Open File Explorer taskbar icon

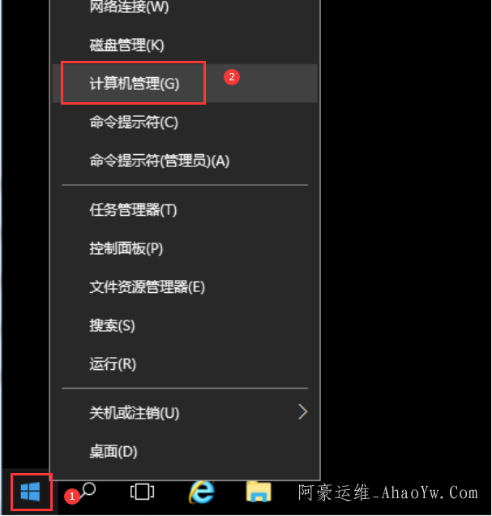click(x=259, y=492)
